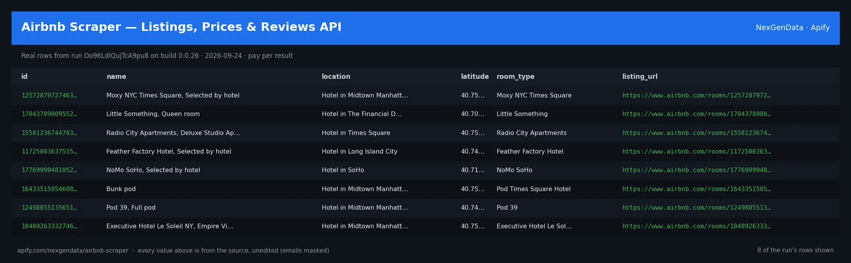Click name 'Radio City Apartments, Deluxe Studio Ap…'
The width and height of the screenshot is (851, 263).
[x=173, y=133]
